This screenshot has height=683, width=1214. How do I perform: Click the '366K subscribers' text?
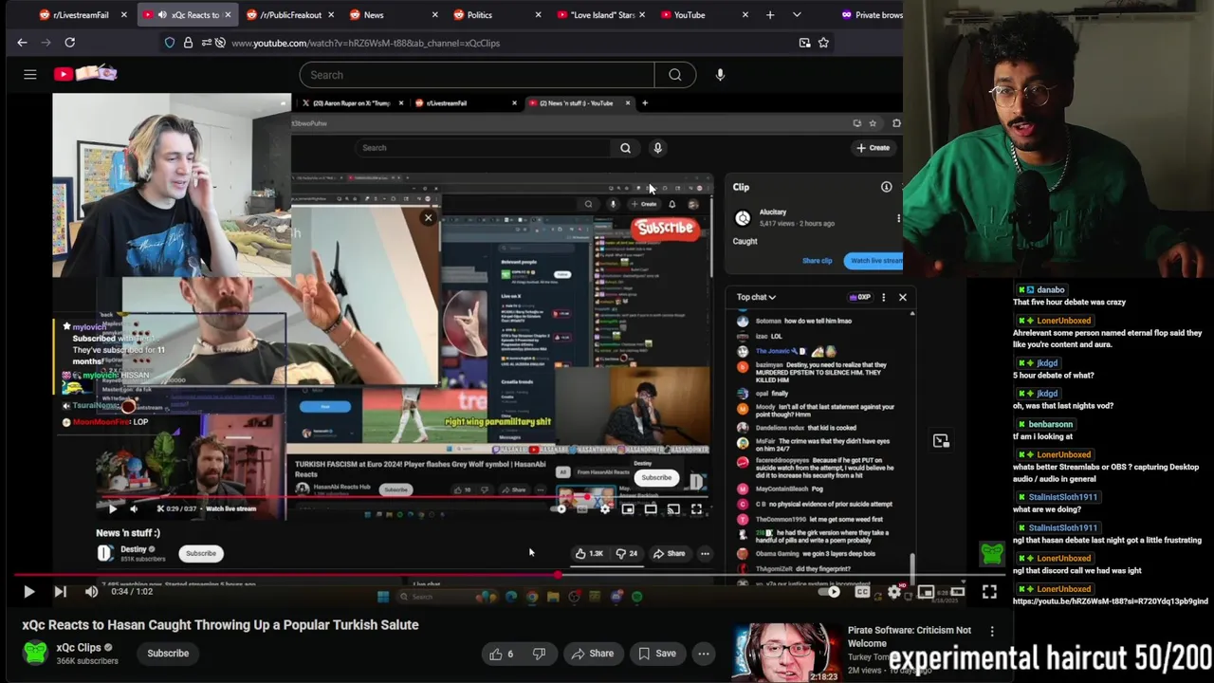click(x=87, y=661)
